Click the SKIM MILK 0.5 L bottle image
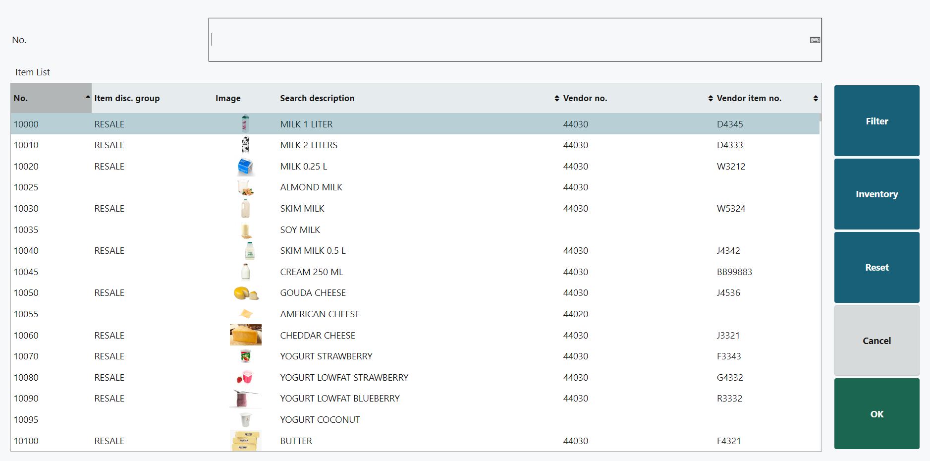 pos(249,251)
